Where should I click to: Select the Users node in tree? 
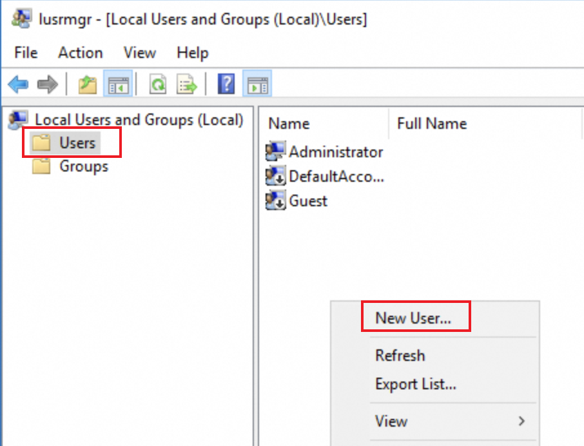coord(77,143)
